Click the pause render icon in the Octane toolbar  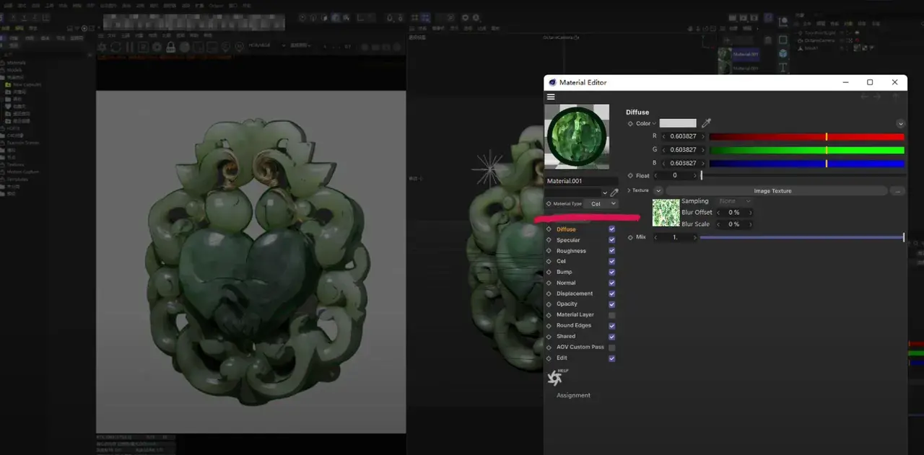(x=131, y=48)
